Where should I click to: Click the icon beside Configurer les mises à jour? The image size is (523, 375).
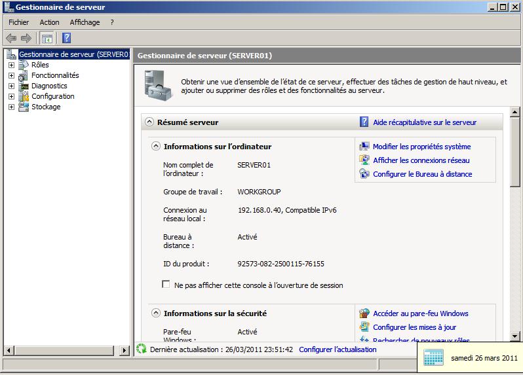tap(364, 327)
